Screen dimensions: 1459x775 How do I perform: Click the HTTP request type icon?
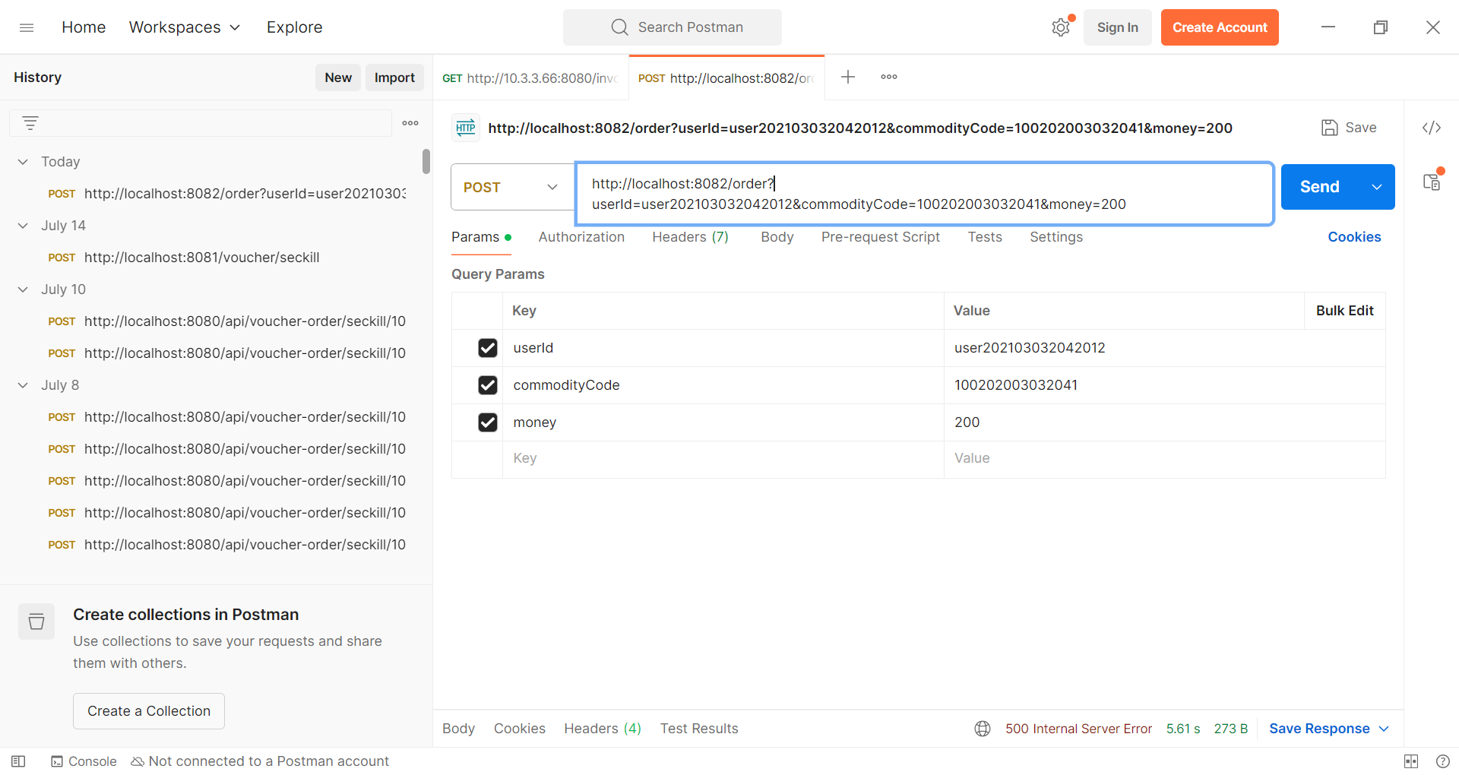(466, 128)
